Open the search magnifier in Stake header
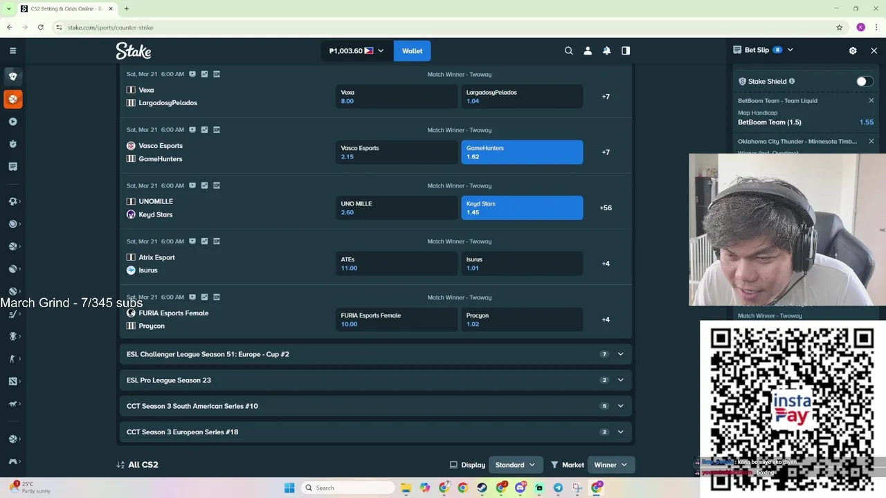The image size is (886, 498). tap(569, 50)
